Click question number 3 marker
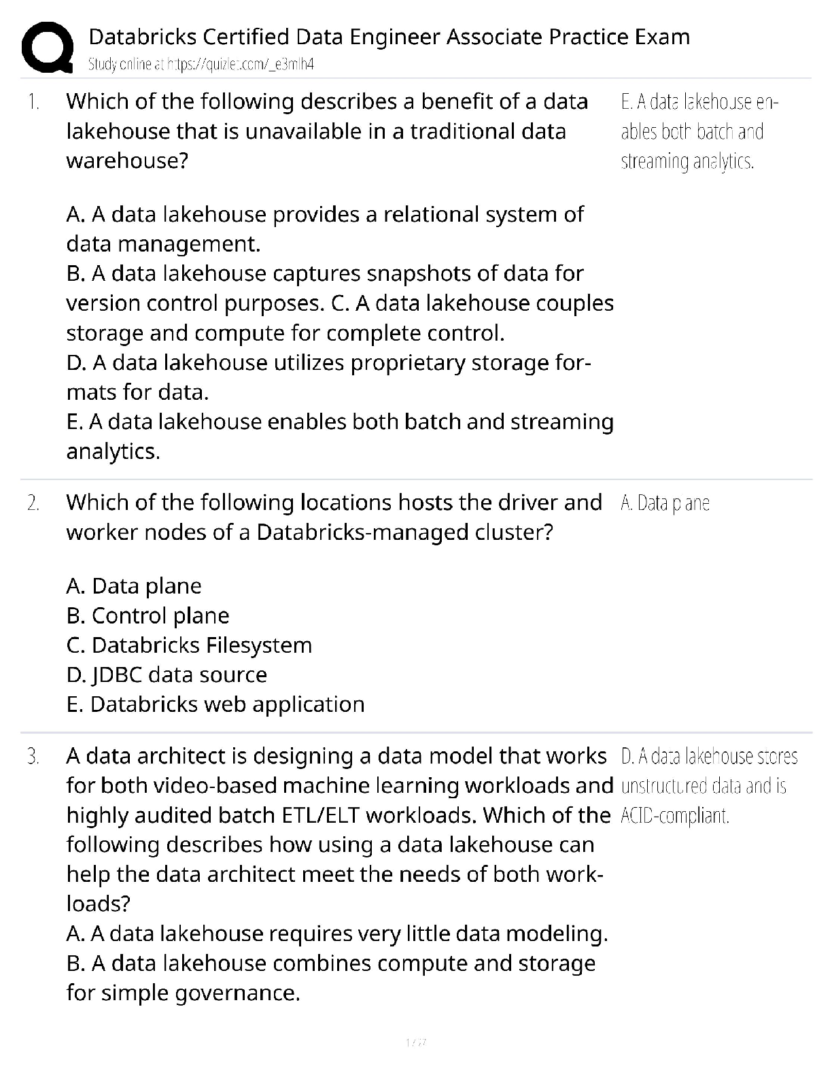 33,756
